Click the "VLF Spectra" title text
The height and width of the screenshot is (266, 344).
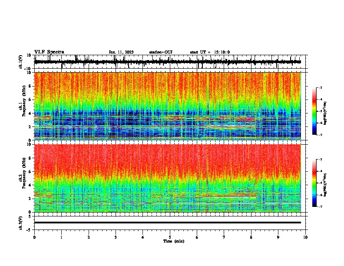[x=49, y=52]
